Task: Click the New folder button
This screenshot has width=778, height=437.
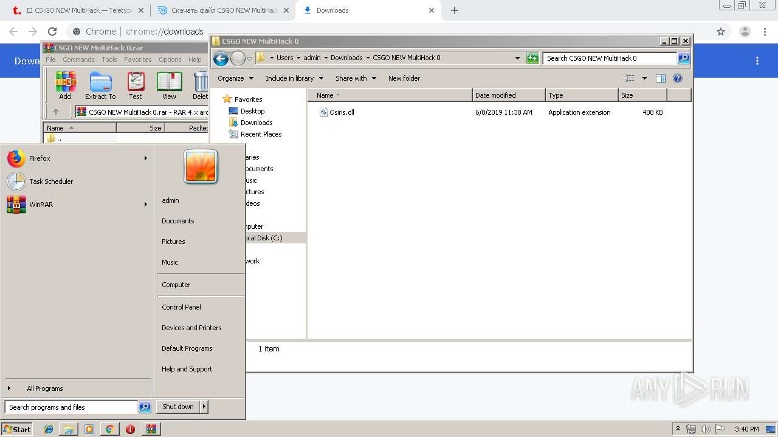Action: click(404, 78)
